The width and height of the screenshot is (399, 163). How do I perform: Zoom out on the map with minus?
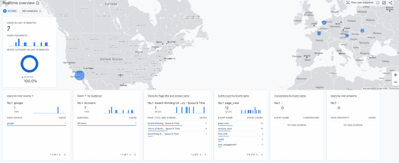pos(396,82)
